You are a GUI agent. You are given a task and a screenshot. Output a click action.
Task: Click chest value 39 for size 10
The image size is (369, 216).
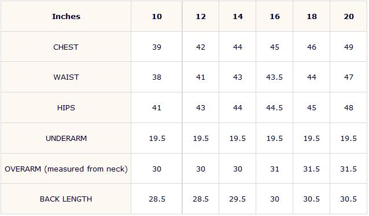click(157, 47)
